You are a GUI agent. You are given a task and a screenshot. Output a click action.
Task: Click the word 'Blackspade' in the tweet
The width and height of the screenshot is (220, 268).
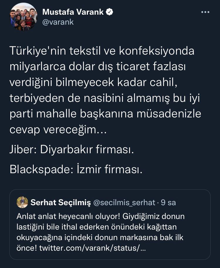[40, 169]
